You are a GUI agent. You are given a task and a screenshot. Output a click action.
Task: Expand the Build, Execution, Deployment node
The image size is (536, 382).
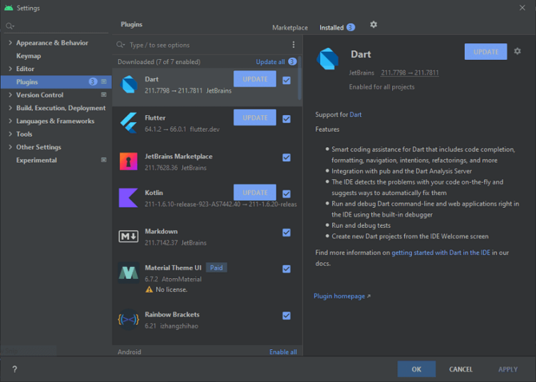tap(10, 108)
